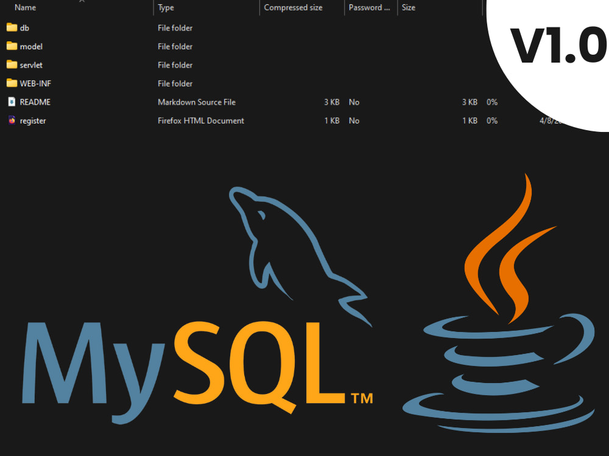The image size is (609, 456).
Task: Click README ratio '0%' cell
Action: pyautogui.click(x=492, y=102)
